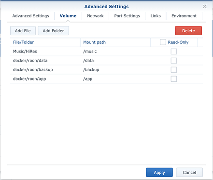
Task: Click the /backup mount path field
Action: 115,70
